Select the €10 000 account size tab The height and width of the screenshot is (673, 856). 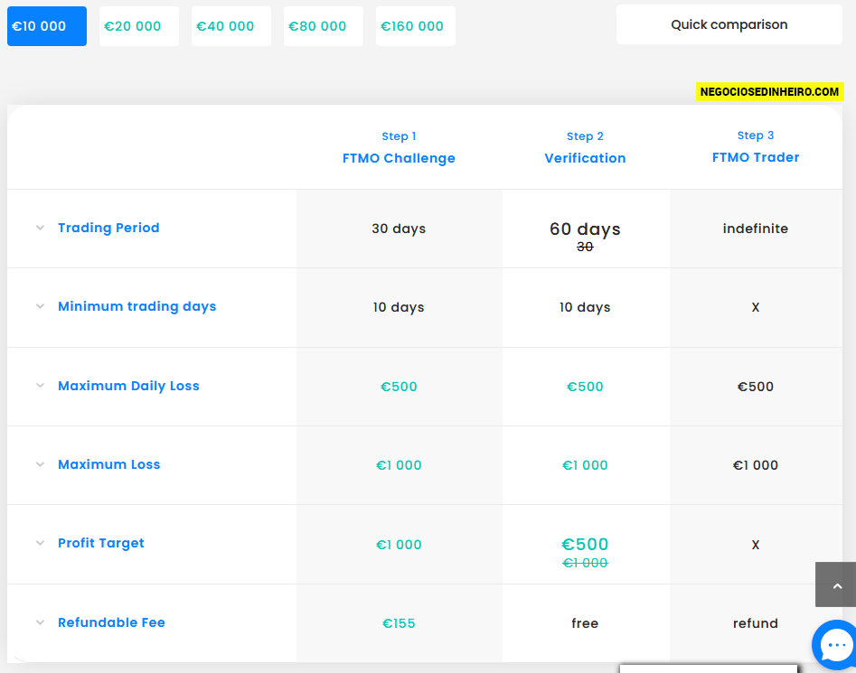pyautogui.click(x=47, y=26)
